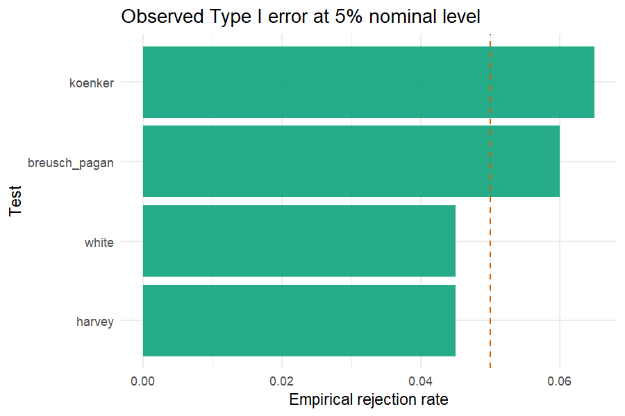This screenshot has height=416, width=625.
Task: Select the koenker axis label
Action: (92, 83)
